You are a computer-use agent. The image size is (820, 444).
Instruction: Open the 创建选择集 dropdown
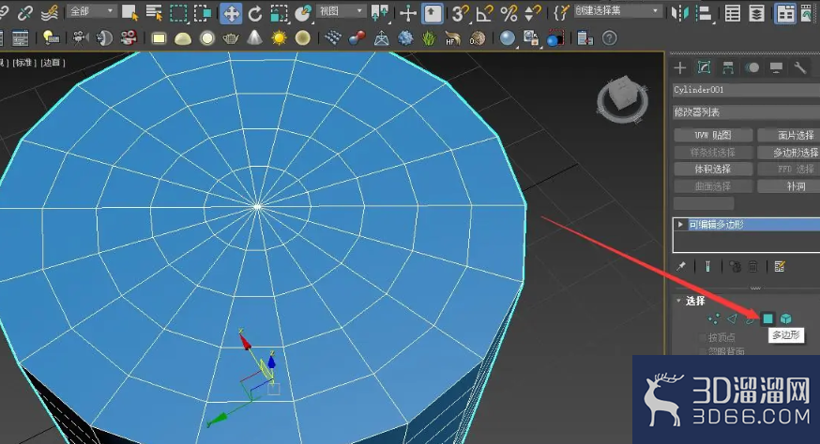pyautogui.click(x=617, y=10)
